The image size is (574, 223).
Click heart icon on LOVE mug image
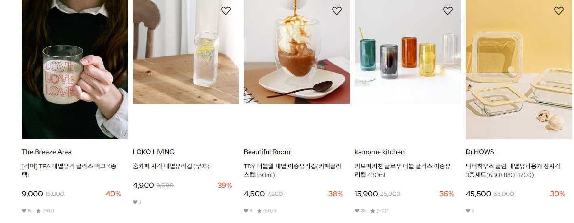click(x=115, y=10)
